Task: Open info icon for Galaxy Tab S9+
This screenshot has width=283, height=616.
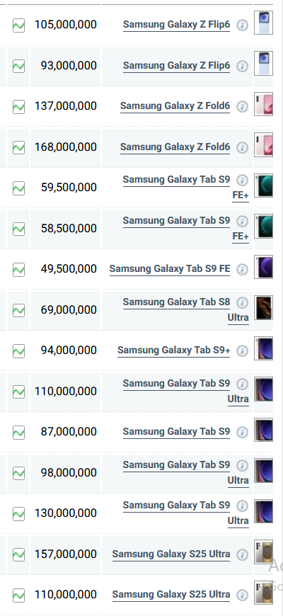Action: tap(242, 350)
